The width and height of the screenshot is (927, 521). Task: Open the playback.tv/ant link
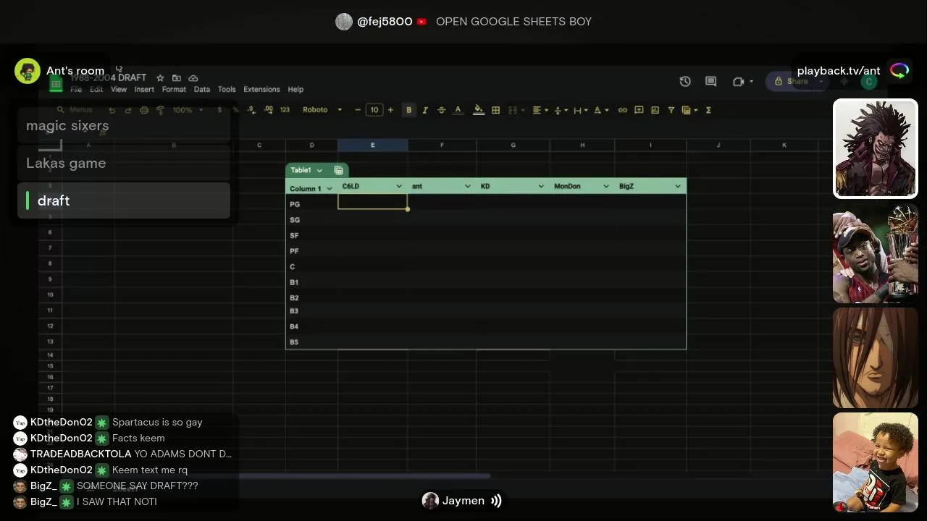(x=839, y=71)
